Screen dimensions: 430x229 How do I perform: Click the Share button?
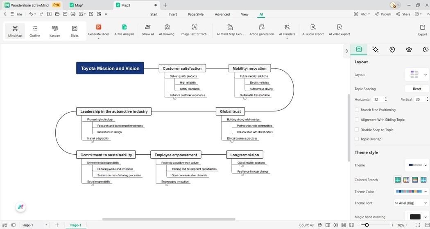[403, 14]
